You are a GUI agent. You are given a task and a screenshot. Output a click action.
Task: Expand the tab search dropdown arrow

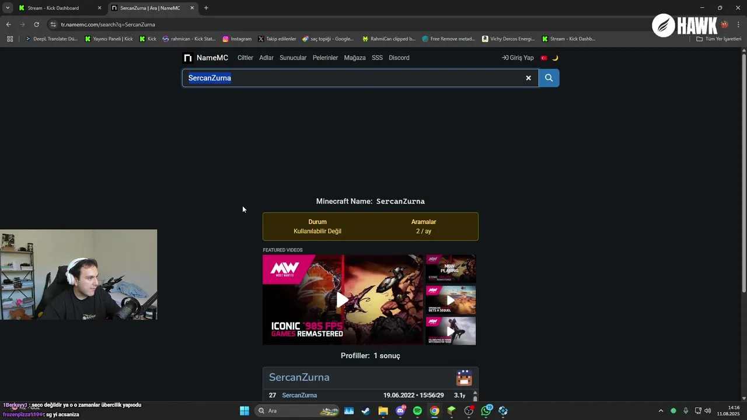point(7,8)
